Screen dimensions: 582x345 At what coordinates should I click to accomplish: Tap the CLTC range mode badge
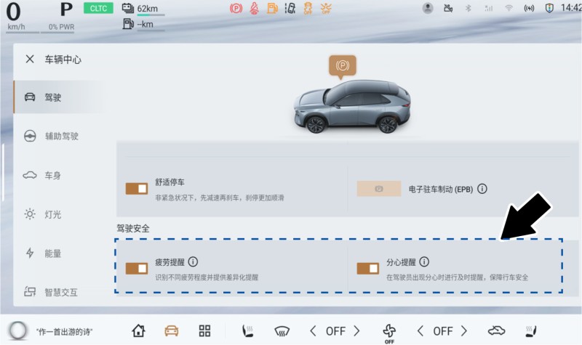98,8
